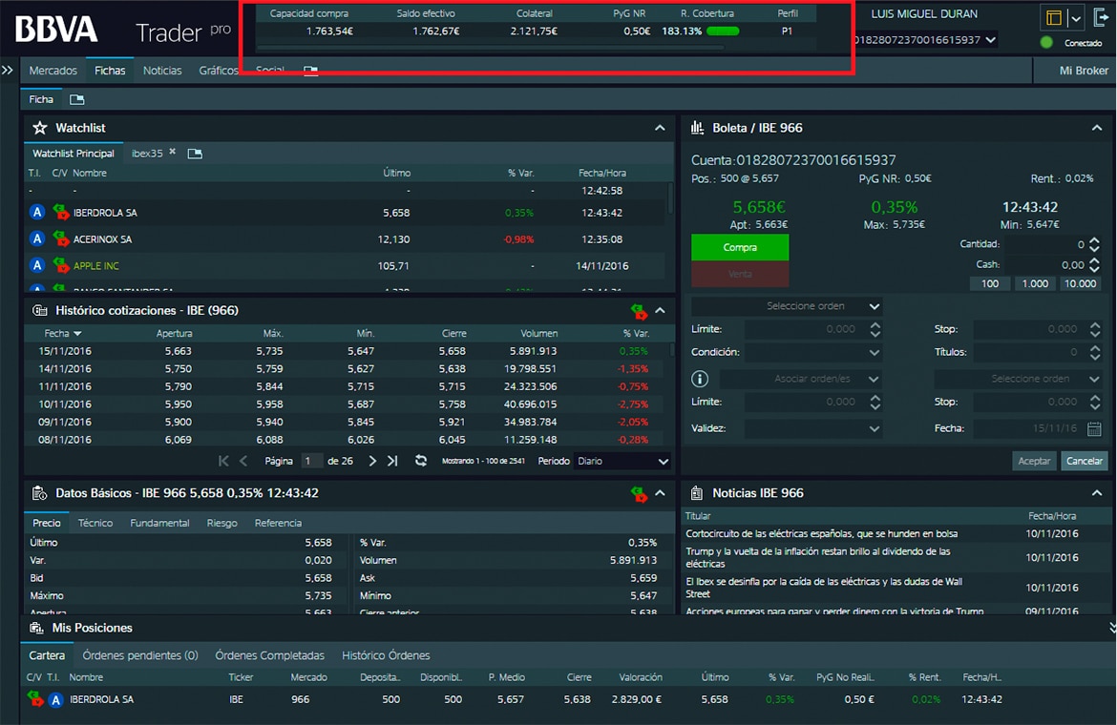
Task: Click the add-tab icon beside Ficha
Action: point(77,99)
